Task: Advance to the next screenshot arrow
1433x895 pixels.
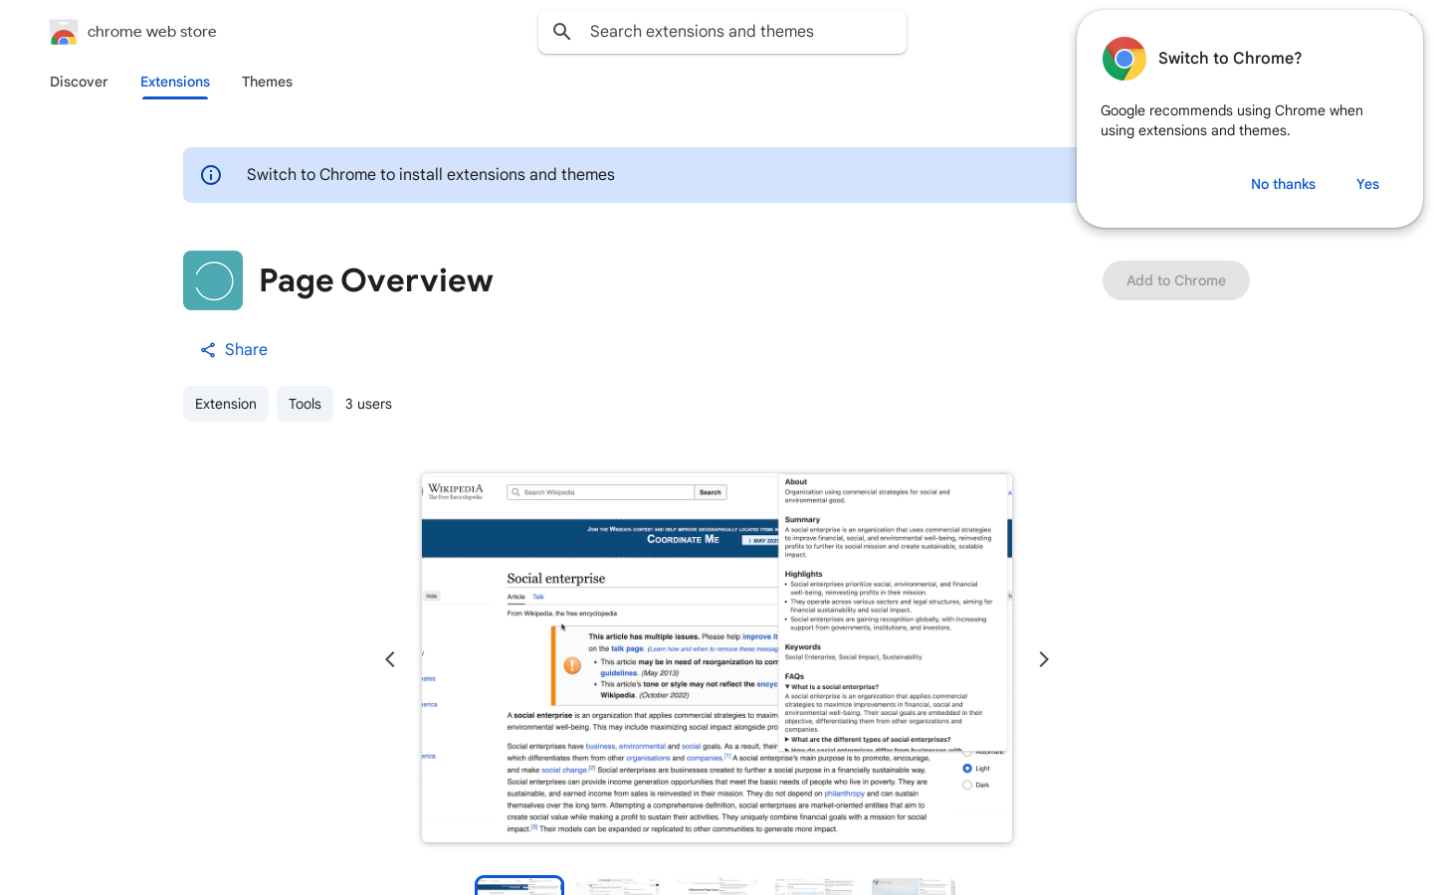Action: pyautogui.click(x=1044, y=659)
